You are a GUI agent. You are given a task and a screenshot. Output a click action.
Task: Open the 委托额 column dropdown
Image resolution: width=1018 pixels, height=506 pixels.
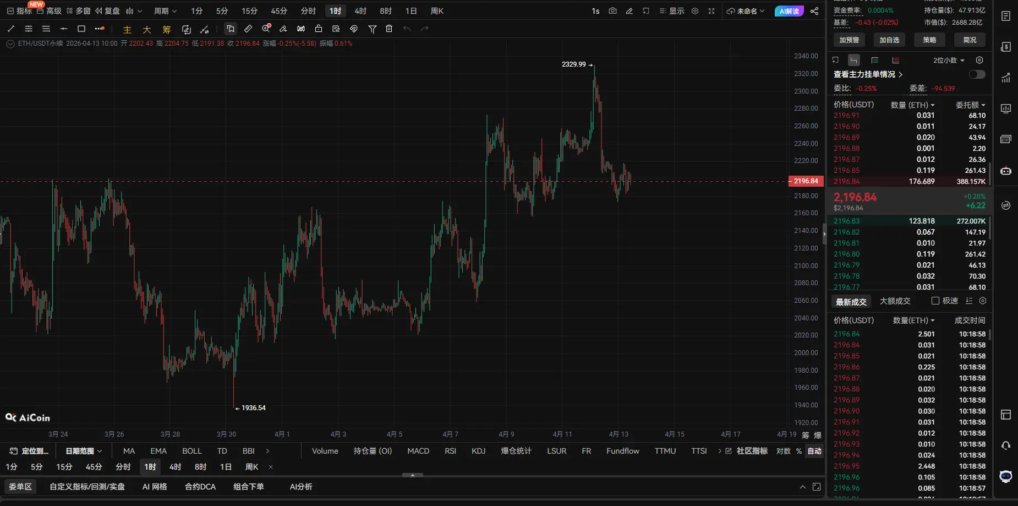(x=970, y=105)
